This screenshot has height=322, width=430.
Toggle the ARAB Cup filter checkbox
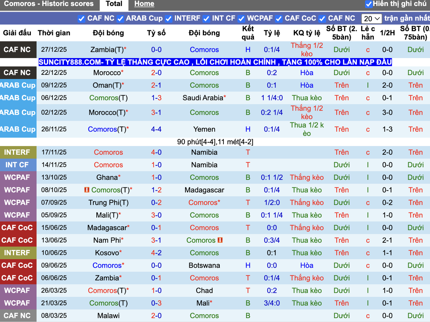click(120, 19)
